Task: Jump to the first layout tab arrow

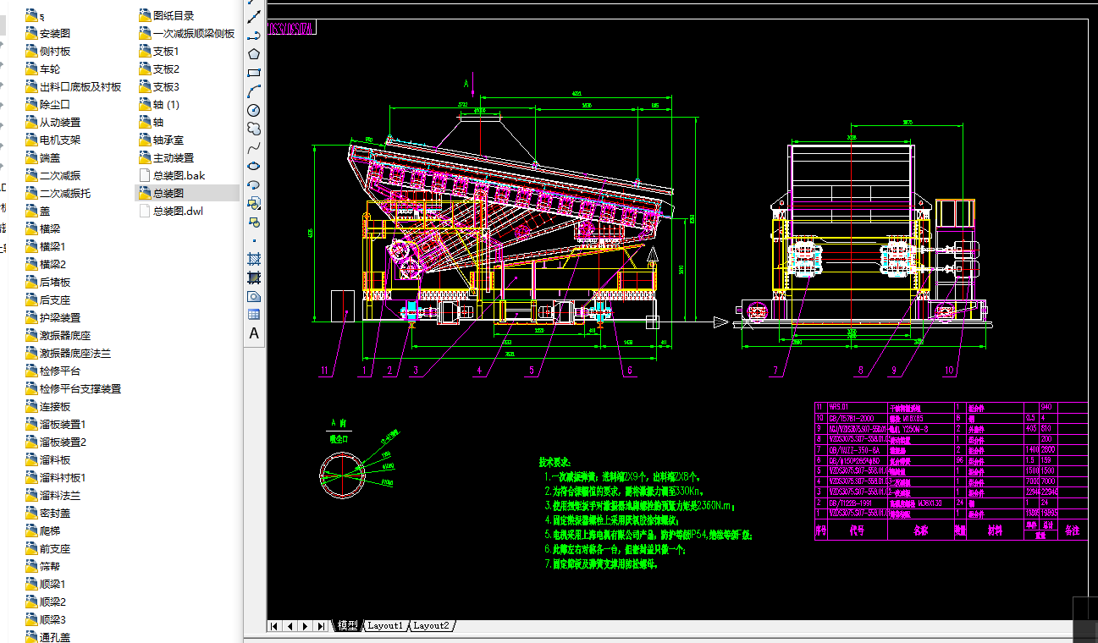Action: [x=274, y=626]
